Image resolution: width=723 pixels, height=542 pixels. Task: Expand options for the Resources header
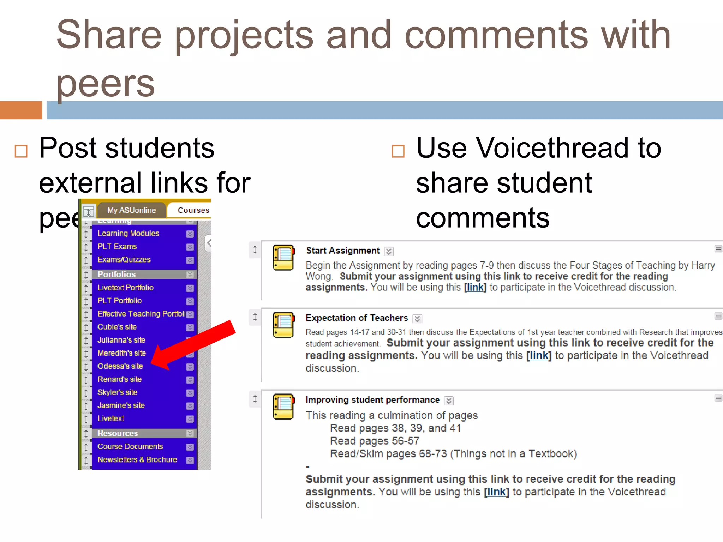point(190,433)
